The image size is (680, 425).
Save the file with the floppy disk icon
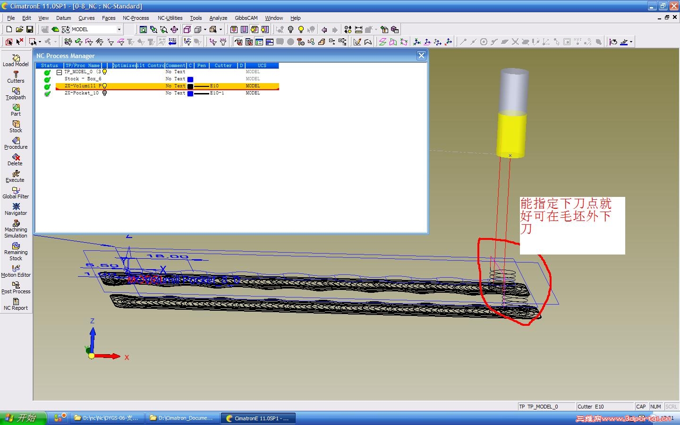[30, 29]
